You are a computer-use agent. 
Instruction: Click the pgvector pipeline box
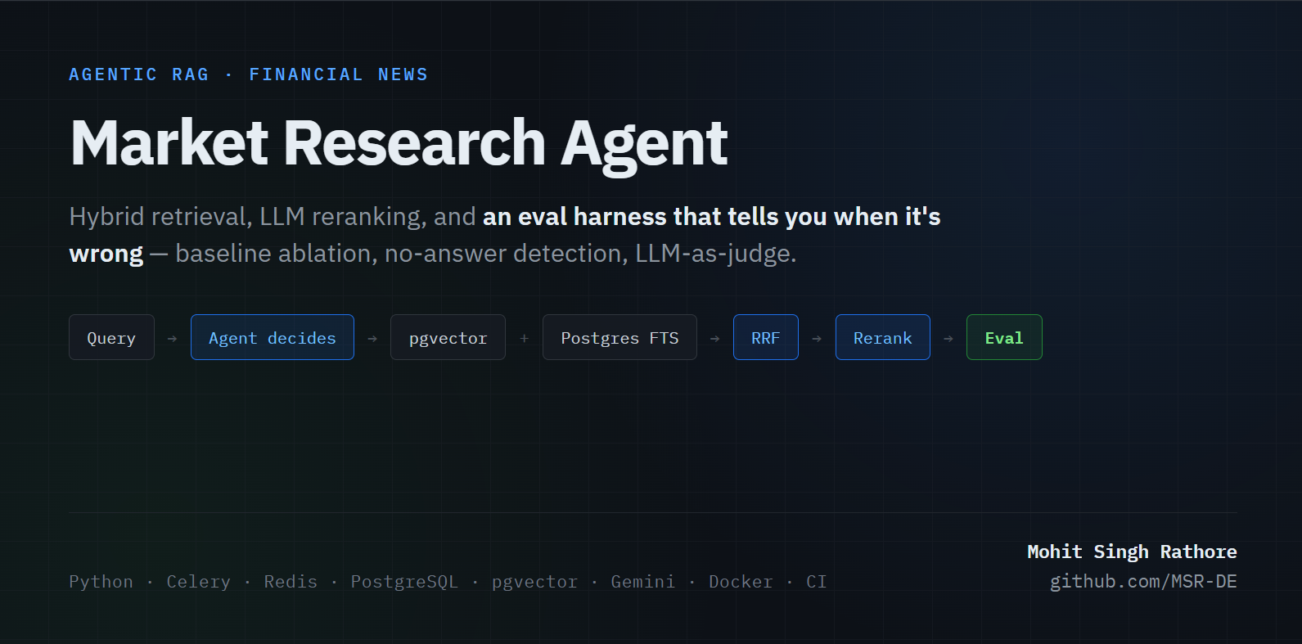[448, 337]
